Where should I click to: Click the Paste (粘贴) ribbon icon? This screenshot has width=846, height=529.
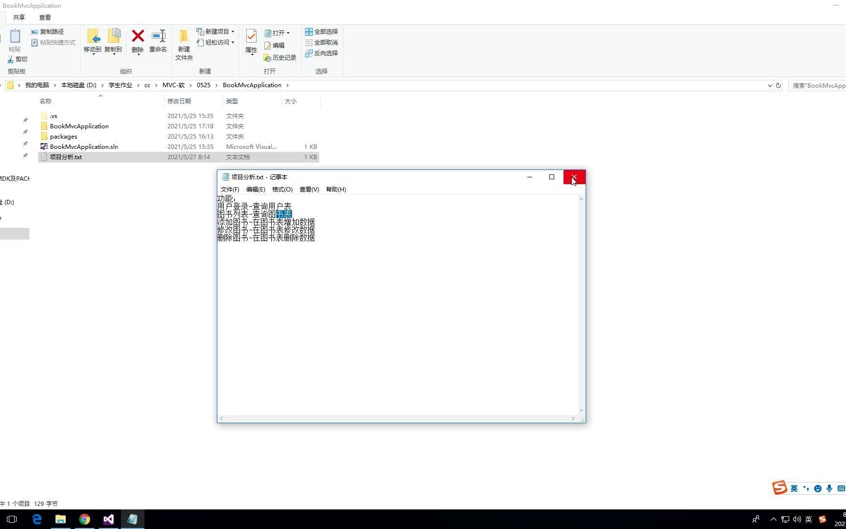(15, 40)
